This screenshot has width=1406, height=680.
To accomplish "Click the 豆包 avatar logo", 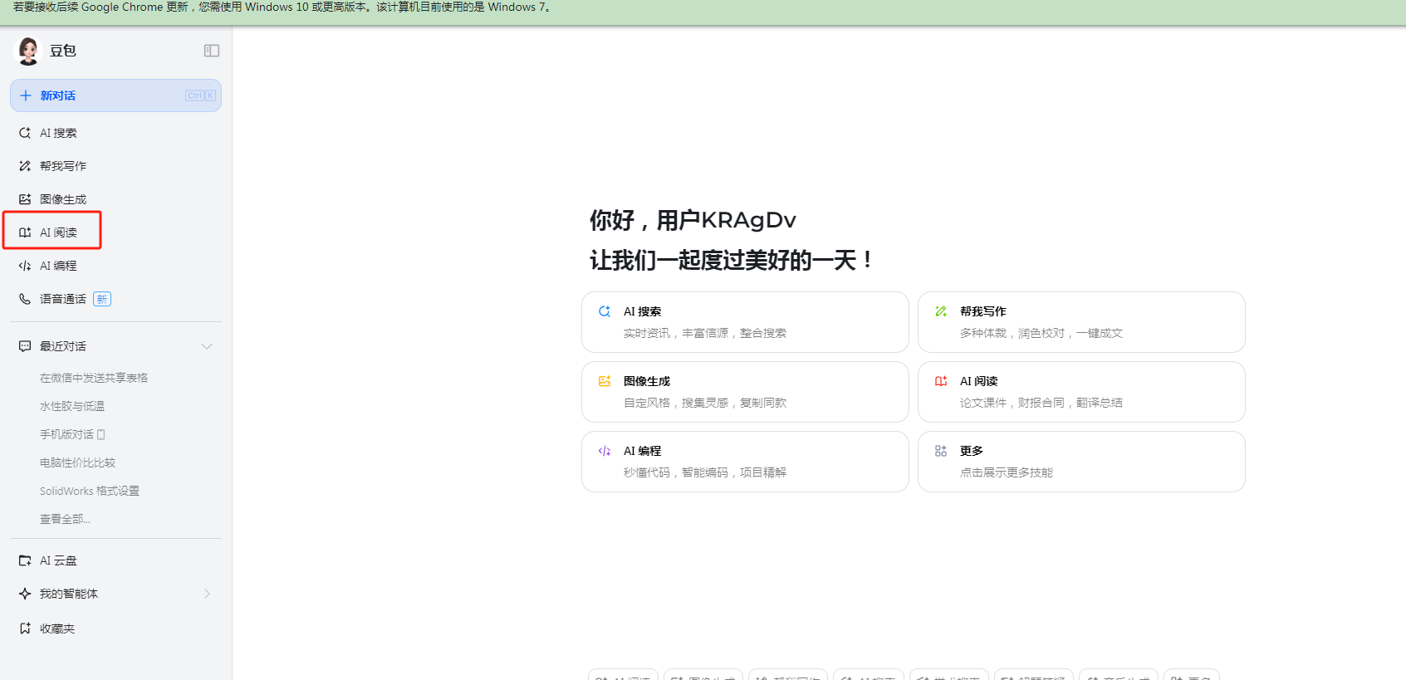I will [28, 51].
